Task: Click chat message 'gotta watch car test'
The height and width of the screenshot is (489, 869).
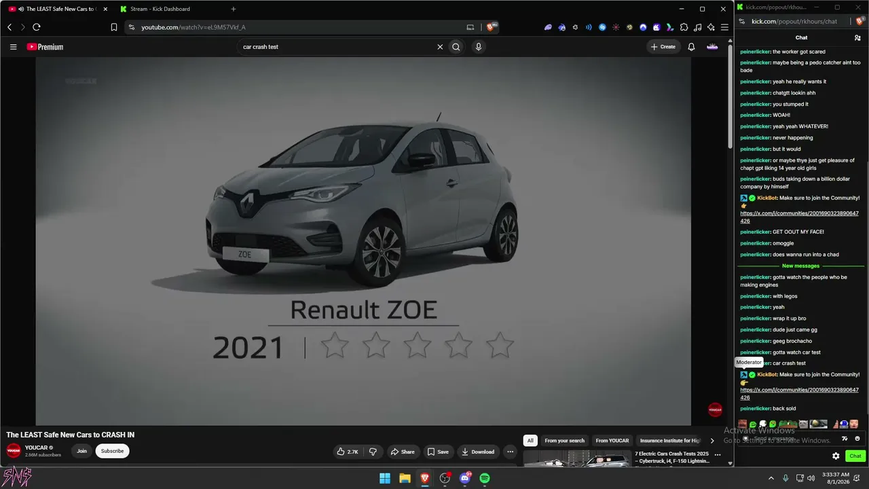Action: point(796,352)
